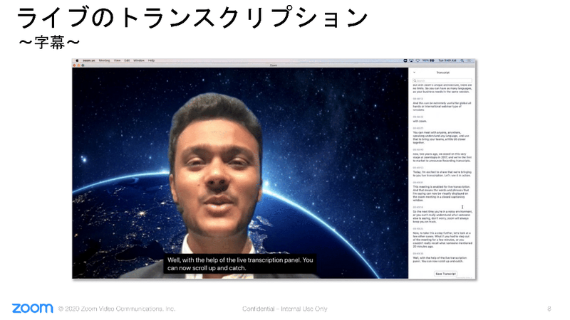Screen dimensions: 570x320
Task: Click the slide page number 8
Action: (549, 309)
